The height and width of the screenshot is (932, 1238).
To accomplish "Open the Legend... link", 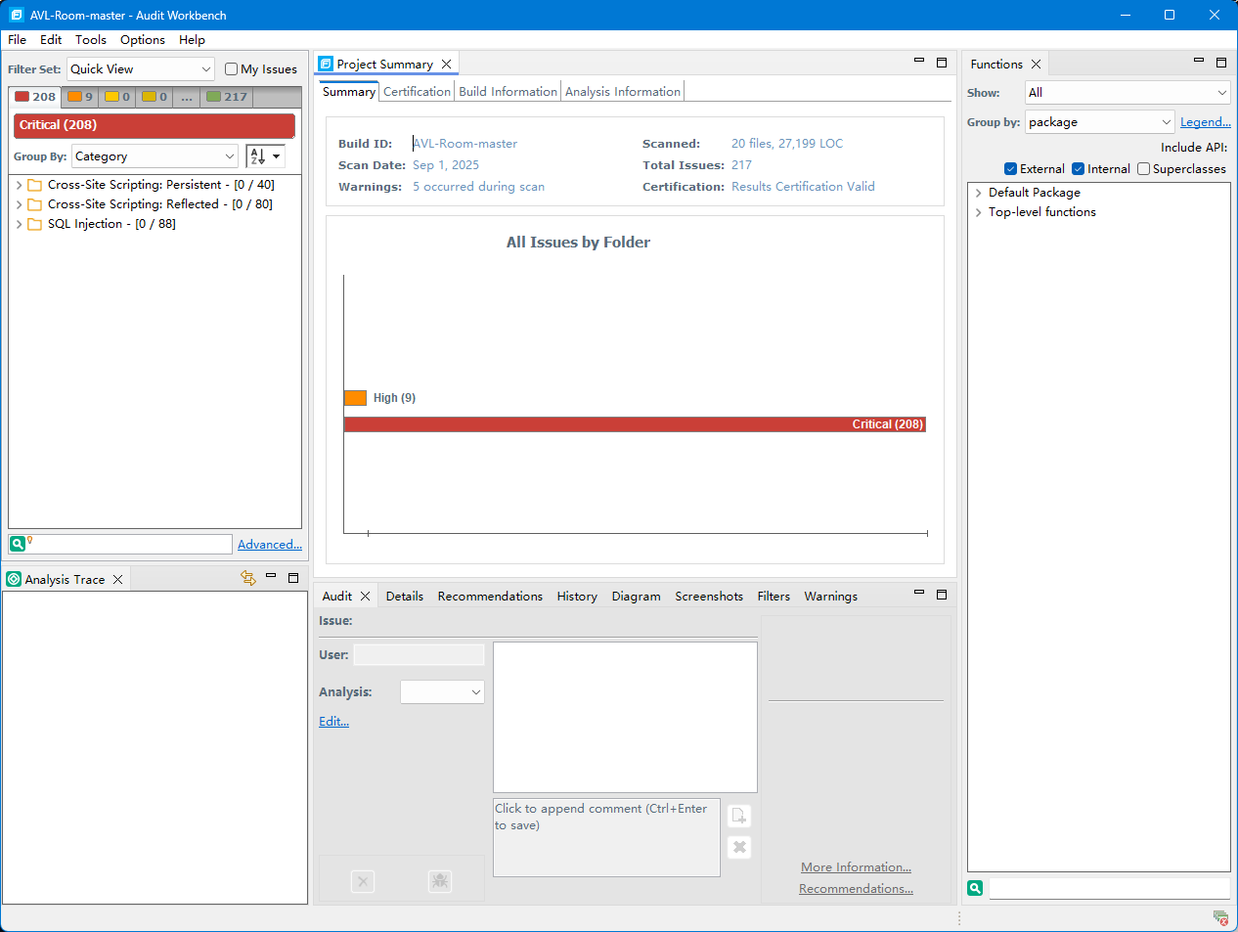I will coord(1205,122).
